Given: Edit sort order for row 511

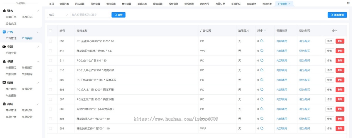Looking at the screenshot, I should click(x=262, y=60).
